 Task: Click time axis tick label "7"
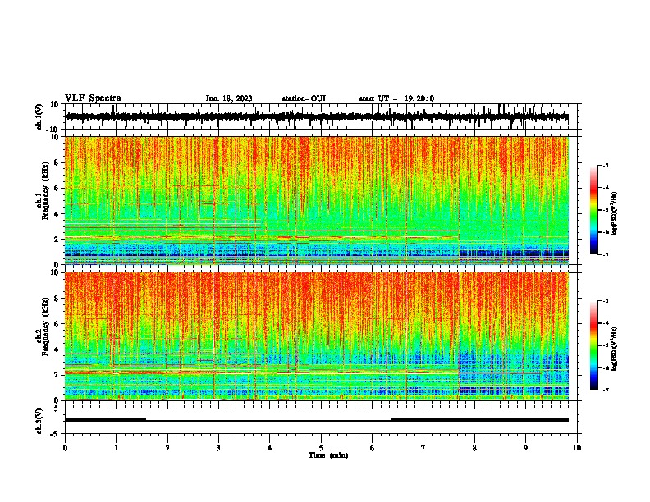pyautogui.click(x=423, y=448)
